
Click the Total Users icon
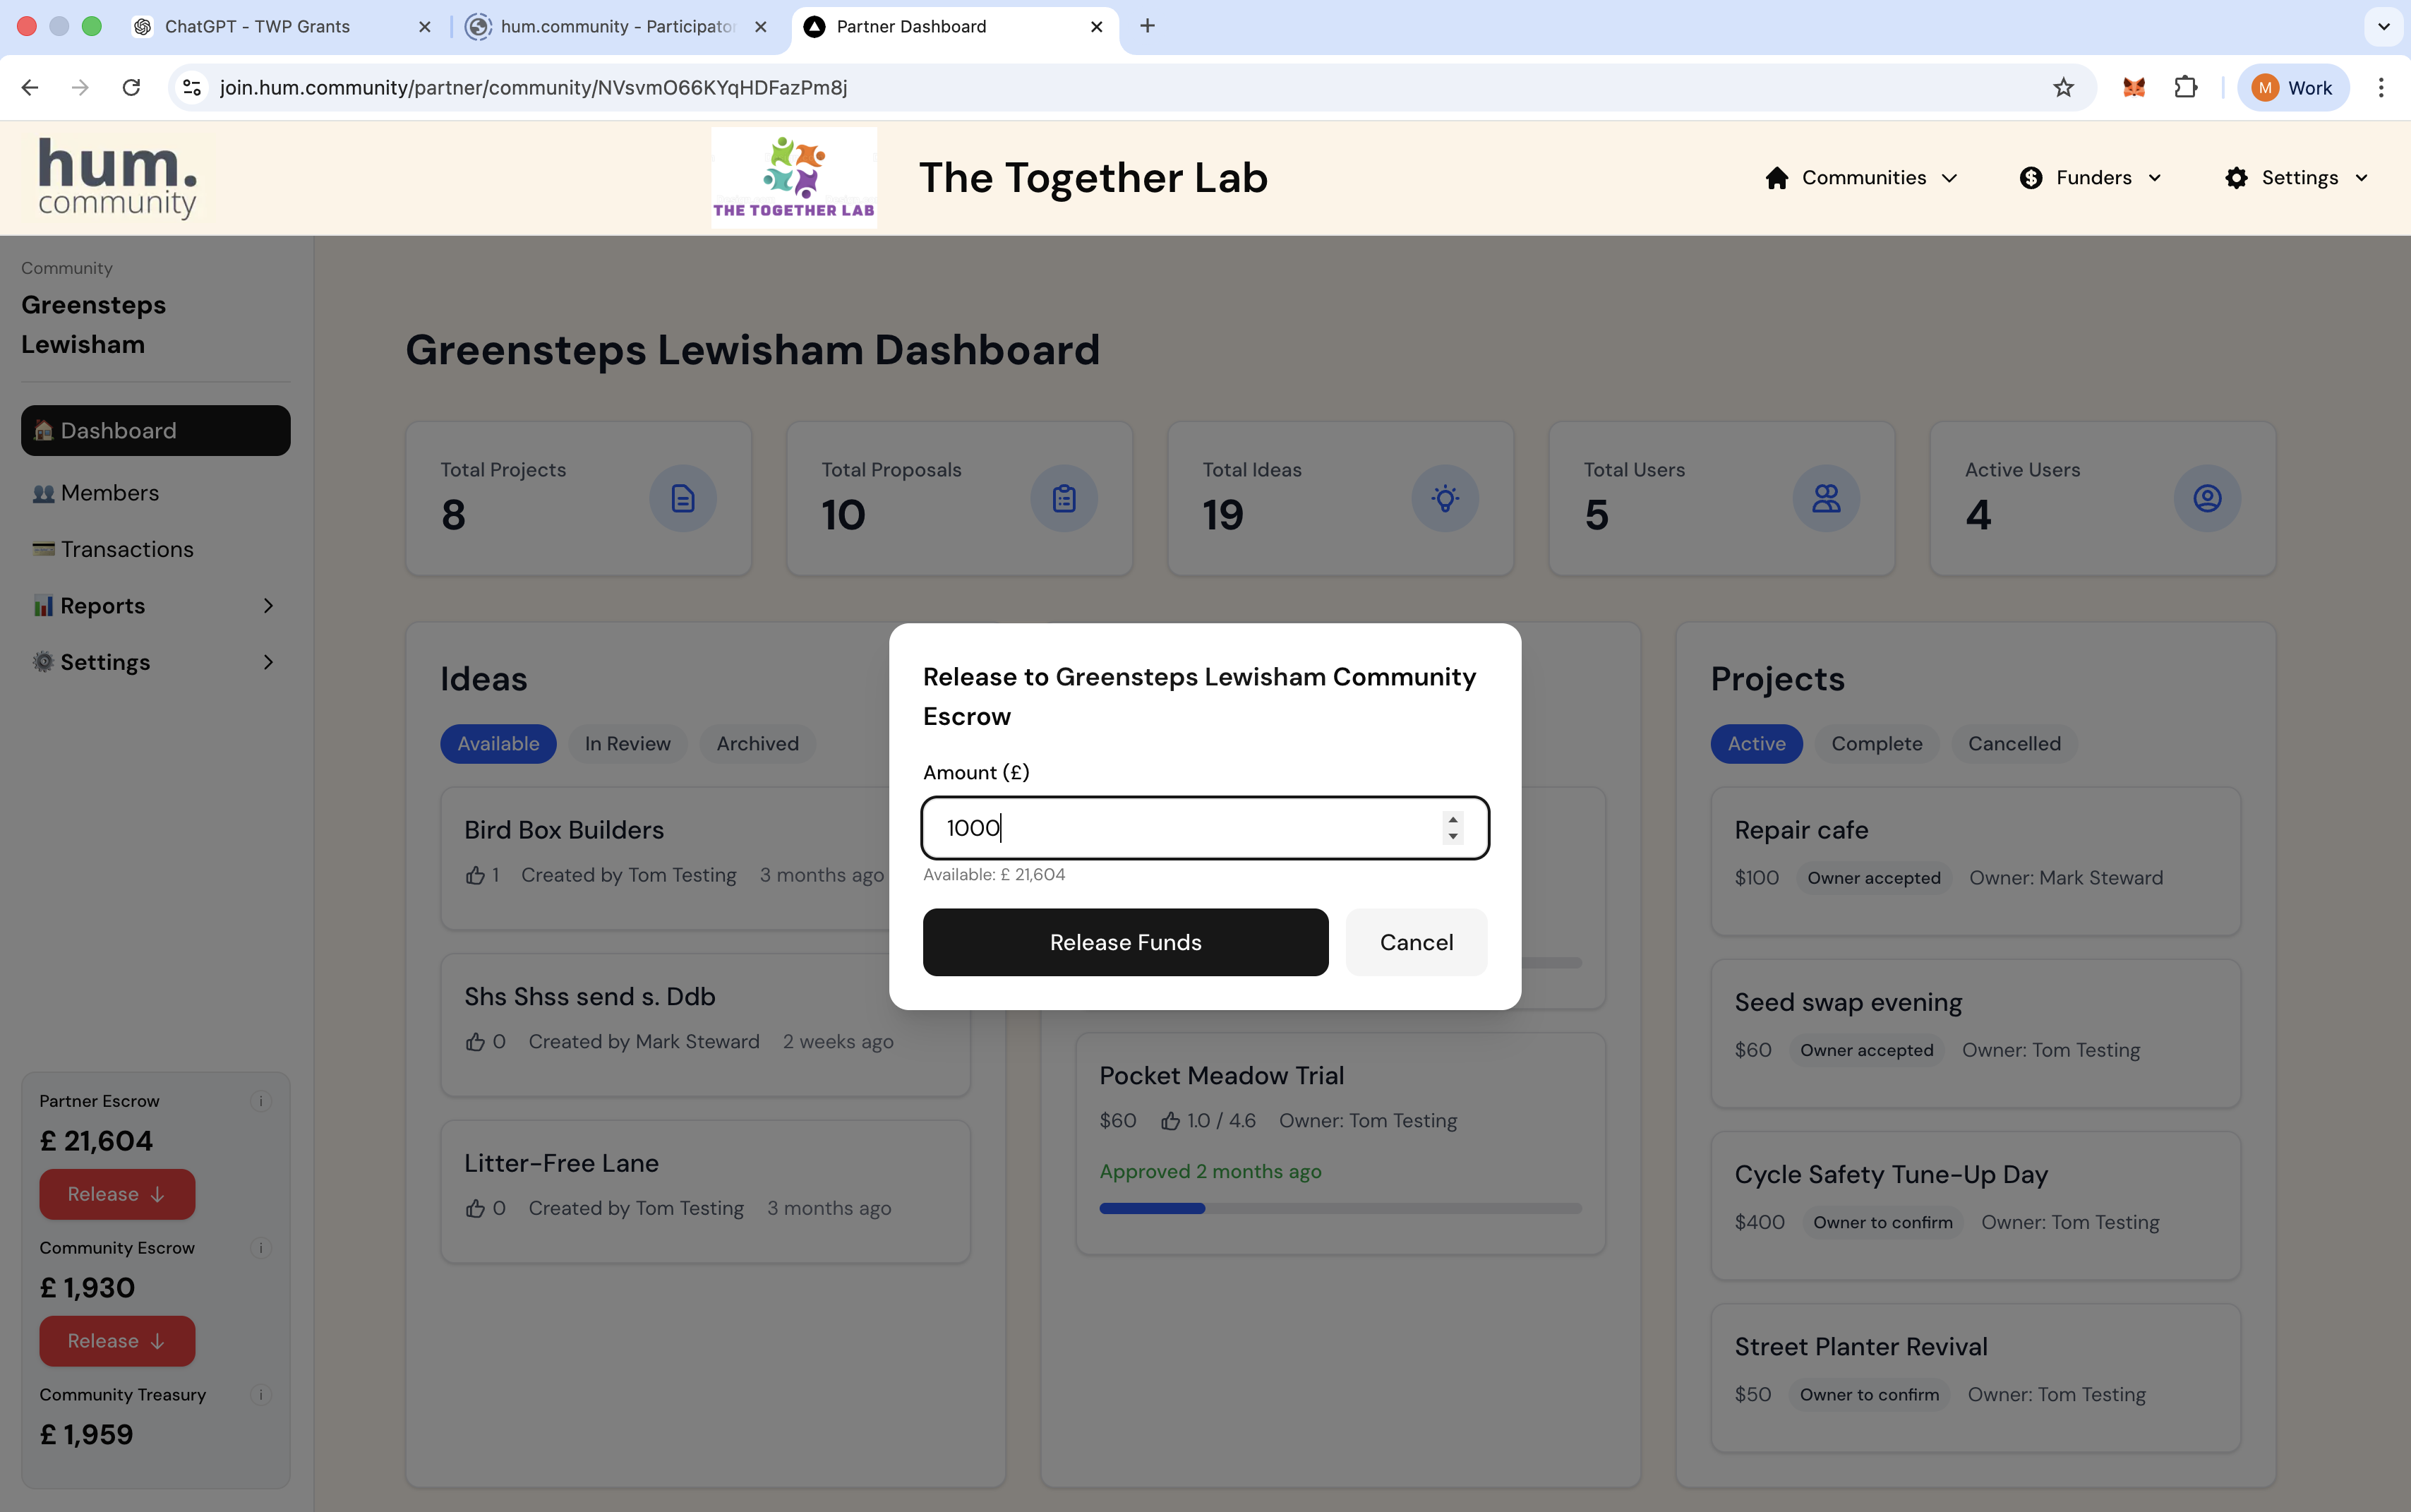click(x=1826, y=497)
